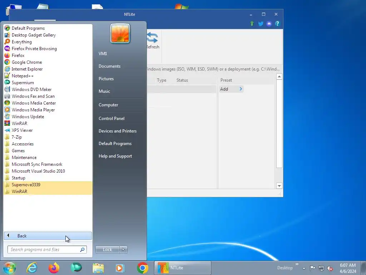366x275 pixels.
Task: Expand the Startup folder
Action: point(48,178)
